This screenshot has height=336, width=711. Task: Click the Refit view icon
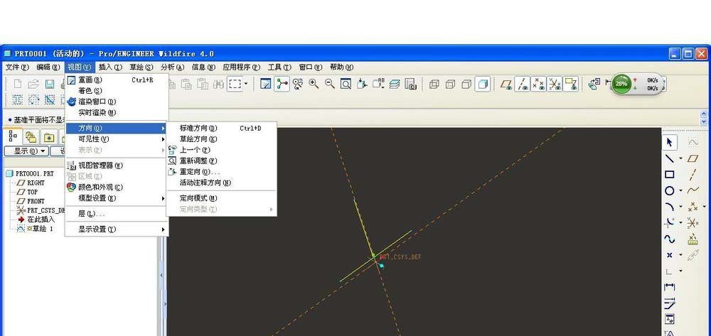tap(346, 84)
